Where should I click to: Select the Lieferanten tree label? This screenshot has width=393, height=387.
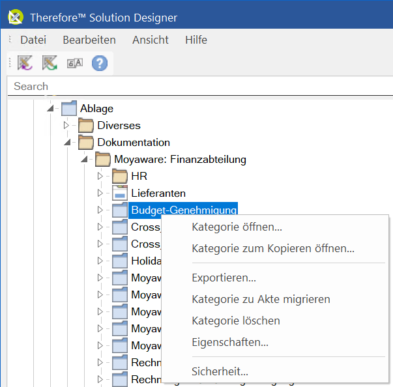click(158, 193)
